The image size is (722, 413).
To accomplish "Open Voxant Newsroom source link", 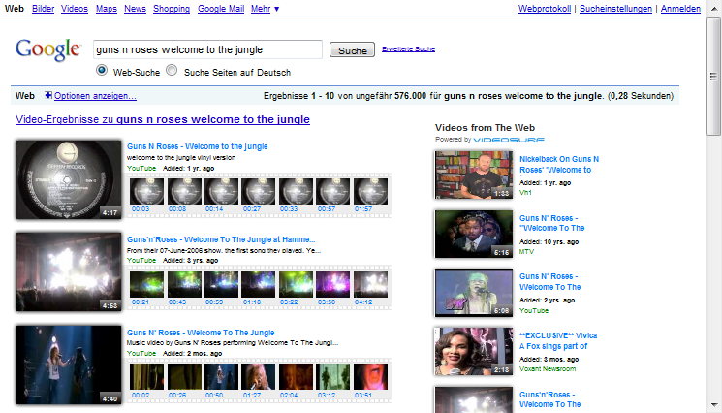I will coord(548,368).
